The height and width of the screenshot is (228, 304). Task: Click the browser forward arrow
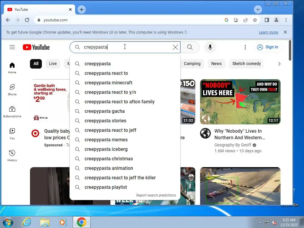[x=18, y=20]
